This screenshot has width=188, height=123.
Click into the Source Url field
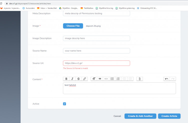(x=96, y=63)
